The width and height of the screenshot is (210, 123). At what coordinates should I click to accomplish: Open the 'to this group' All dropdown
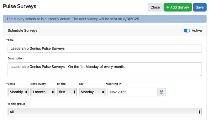coord(105,112)
